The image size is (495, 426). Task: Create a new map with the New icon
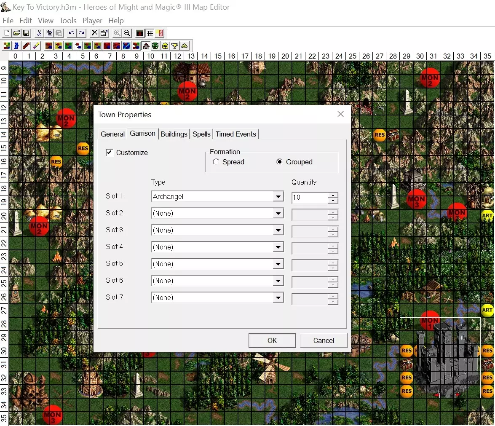[x=7, y=33]
